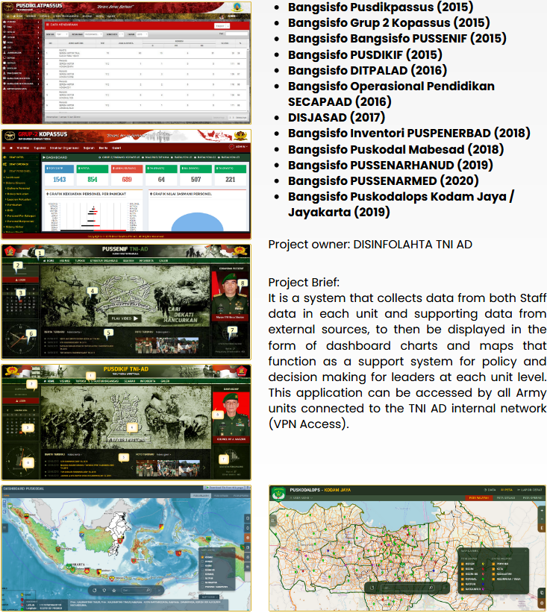Click the shield icon in Puskodal map toolbar
The width and height of the screenshot is (547, 613).
(x=104, y=590)
